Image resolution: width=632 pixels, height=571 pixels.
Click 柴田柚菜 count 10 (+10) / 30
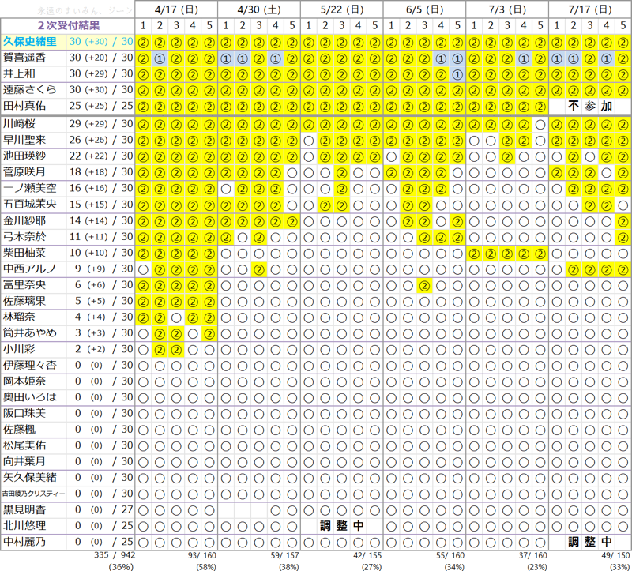point(101,253)
